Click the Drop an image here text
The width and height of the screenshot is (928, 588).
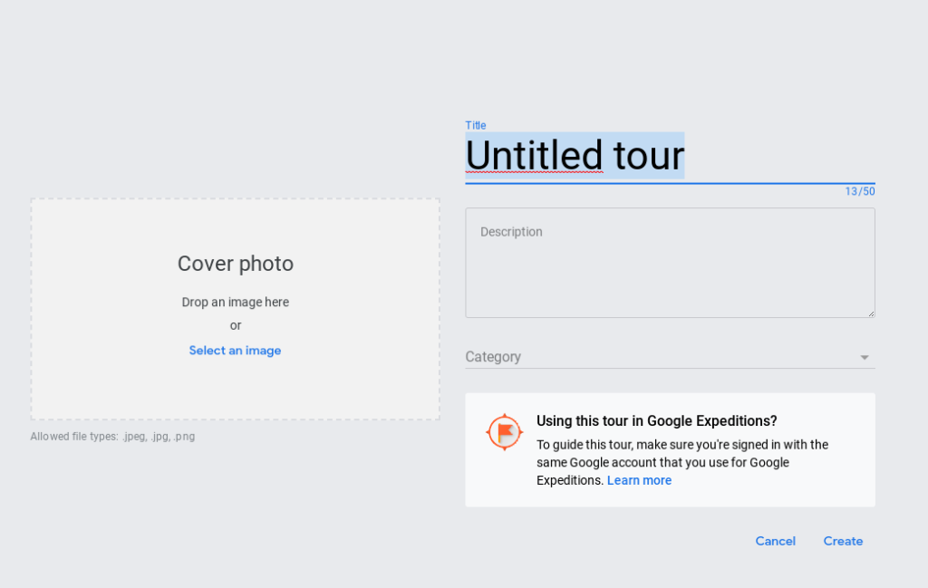[x=235, y=302]
